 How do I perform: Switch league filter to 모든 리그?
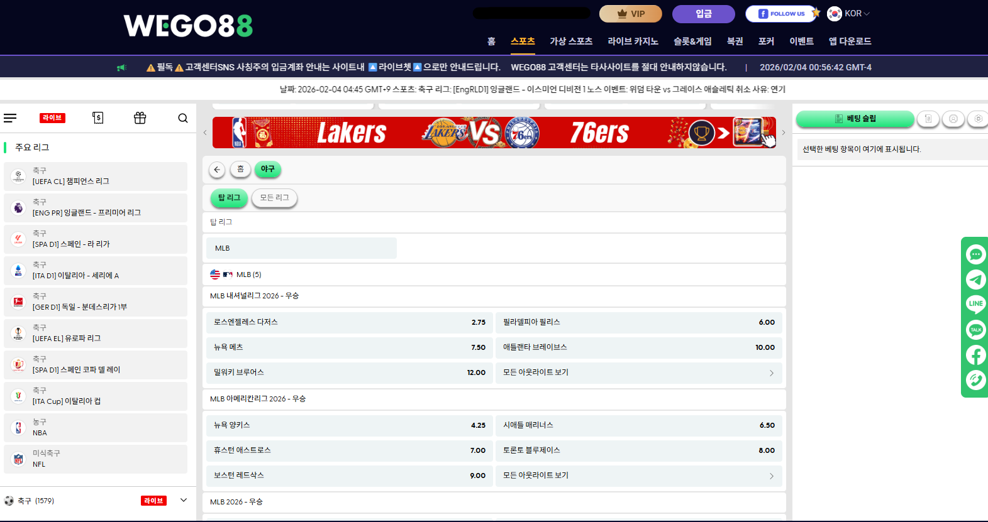[x=274, y=198]
